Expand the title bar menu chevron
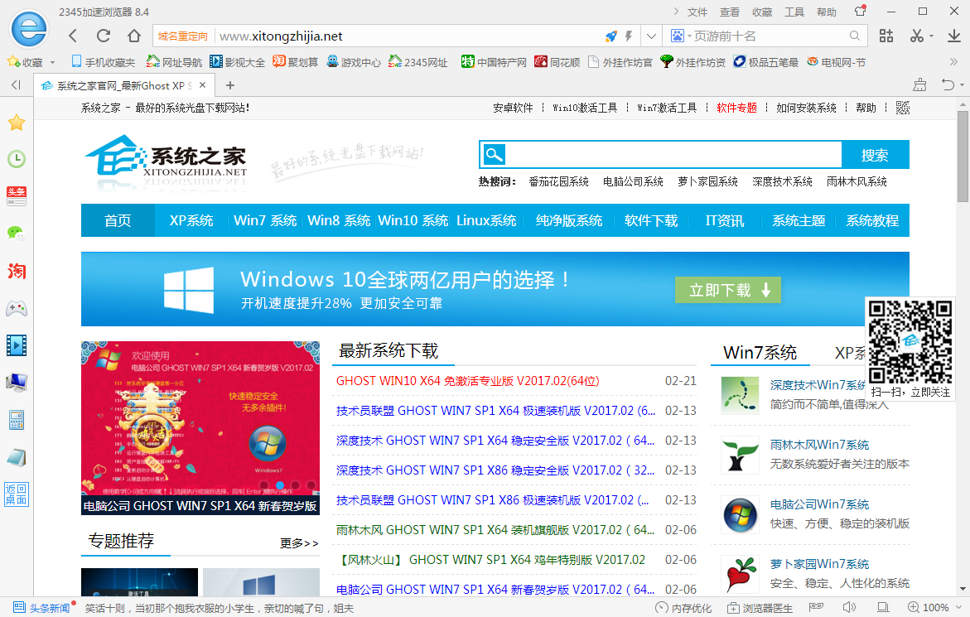970x617 pixels. tap(676, 12)
